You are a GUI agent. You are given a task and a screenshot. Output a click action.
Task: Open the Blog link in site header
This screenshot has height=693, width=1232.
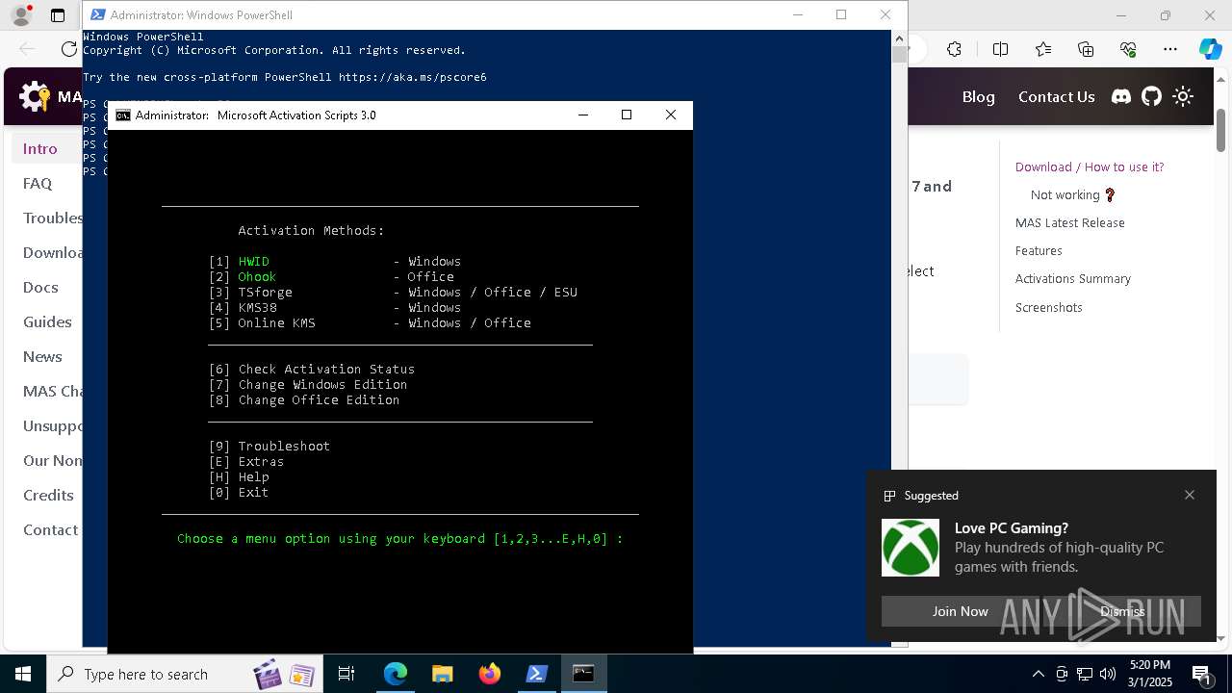[x=978, y=96]
